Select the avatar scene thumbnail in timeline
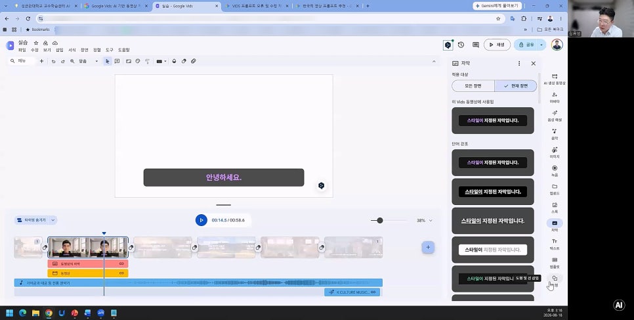Viewport: 634px width, 320px height. [88, 248]
